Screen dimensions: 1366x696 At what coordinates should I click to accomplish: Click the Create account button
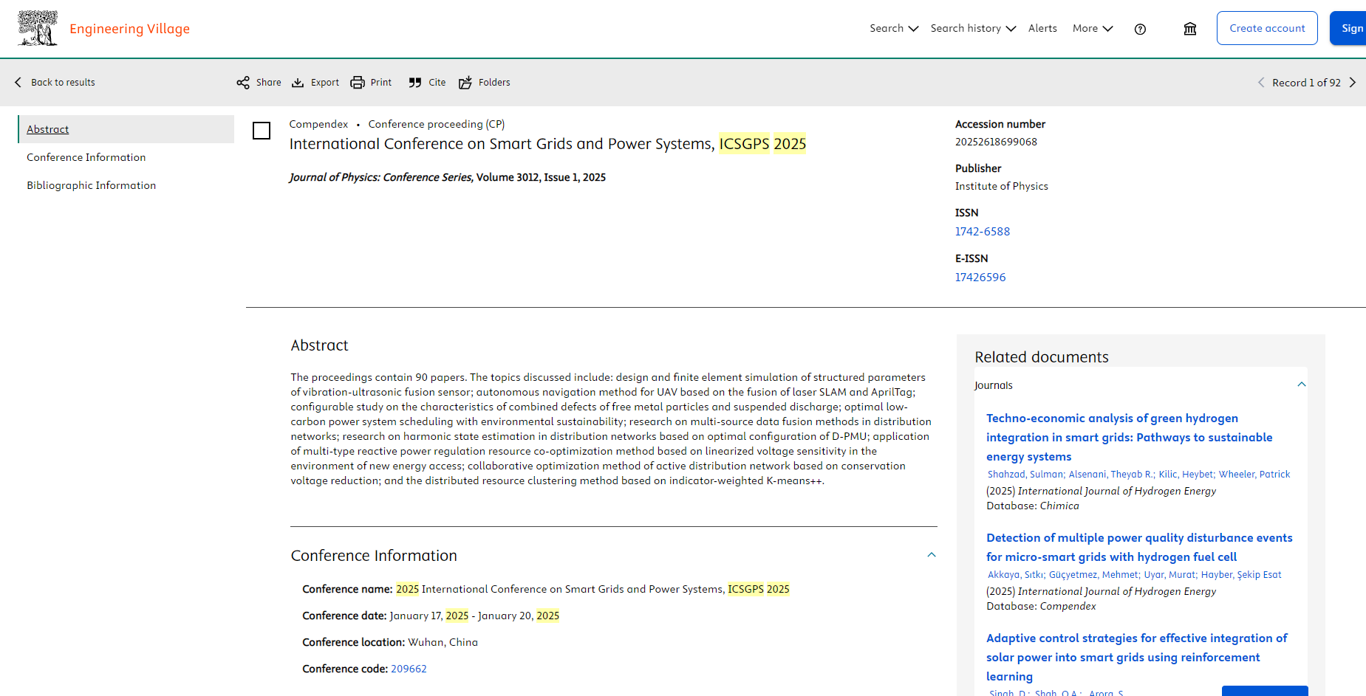(x=1266, y=29)
